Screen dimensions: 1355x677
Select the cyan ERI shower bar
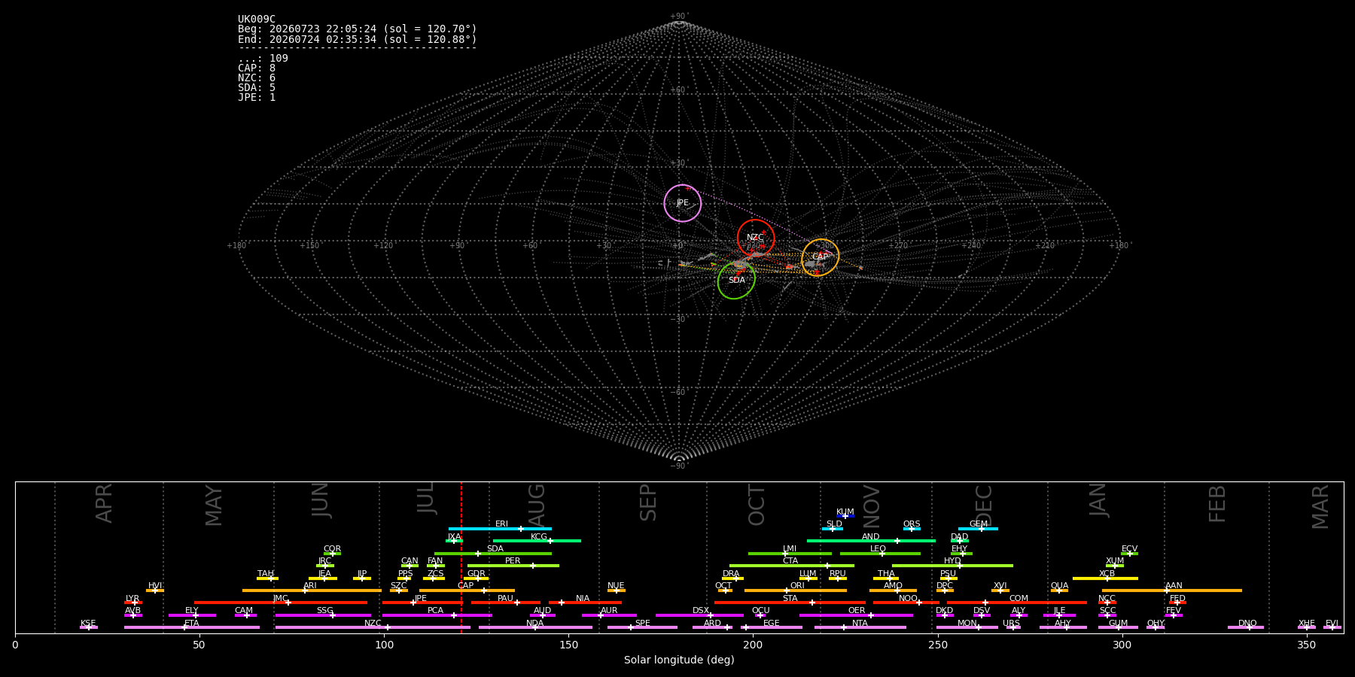pyautogui.click(x=500, y=529)
